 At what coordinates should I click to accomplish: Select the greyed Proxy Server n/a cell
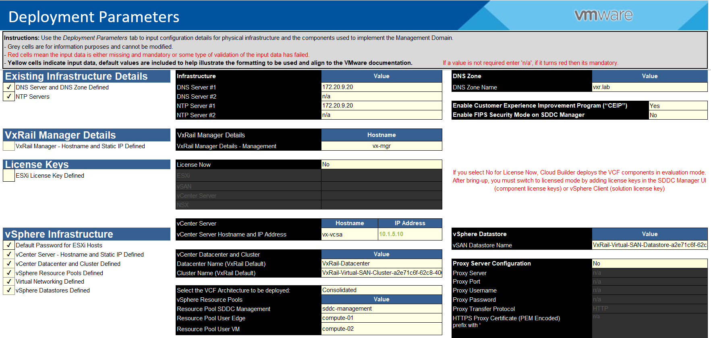tap(650, 273)
